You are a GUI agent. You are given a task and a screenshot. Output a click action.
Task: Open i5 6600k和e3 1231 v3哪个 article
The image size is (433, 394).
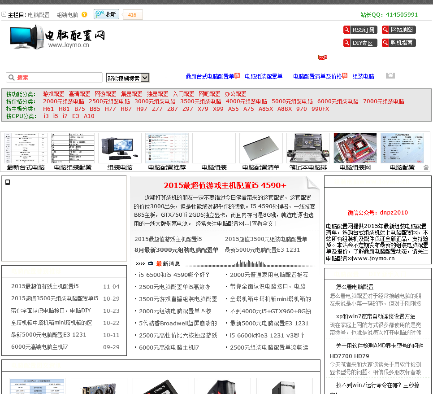click(268, 335)
